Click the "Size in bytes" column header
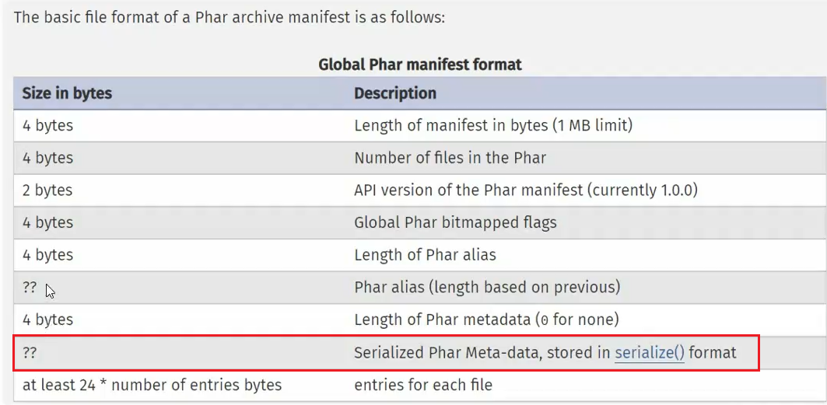This screenshot has width=827, height=405. click(x=67, y=93)
